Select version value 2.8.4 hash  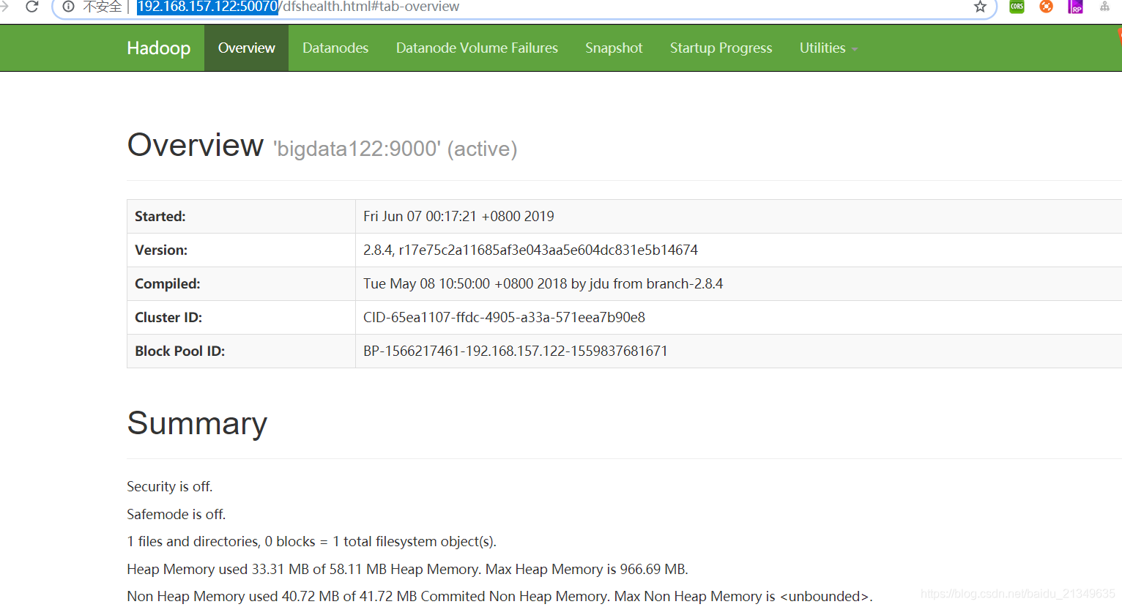coord(530,250)
